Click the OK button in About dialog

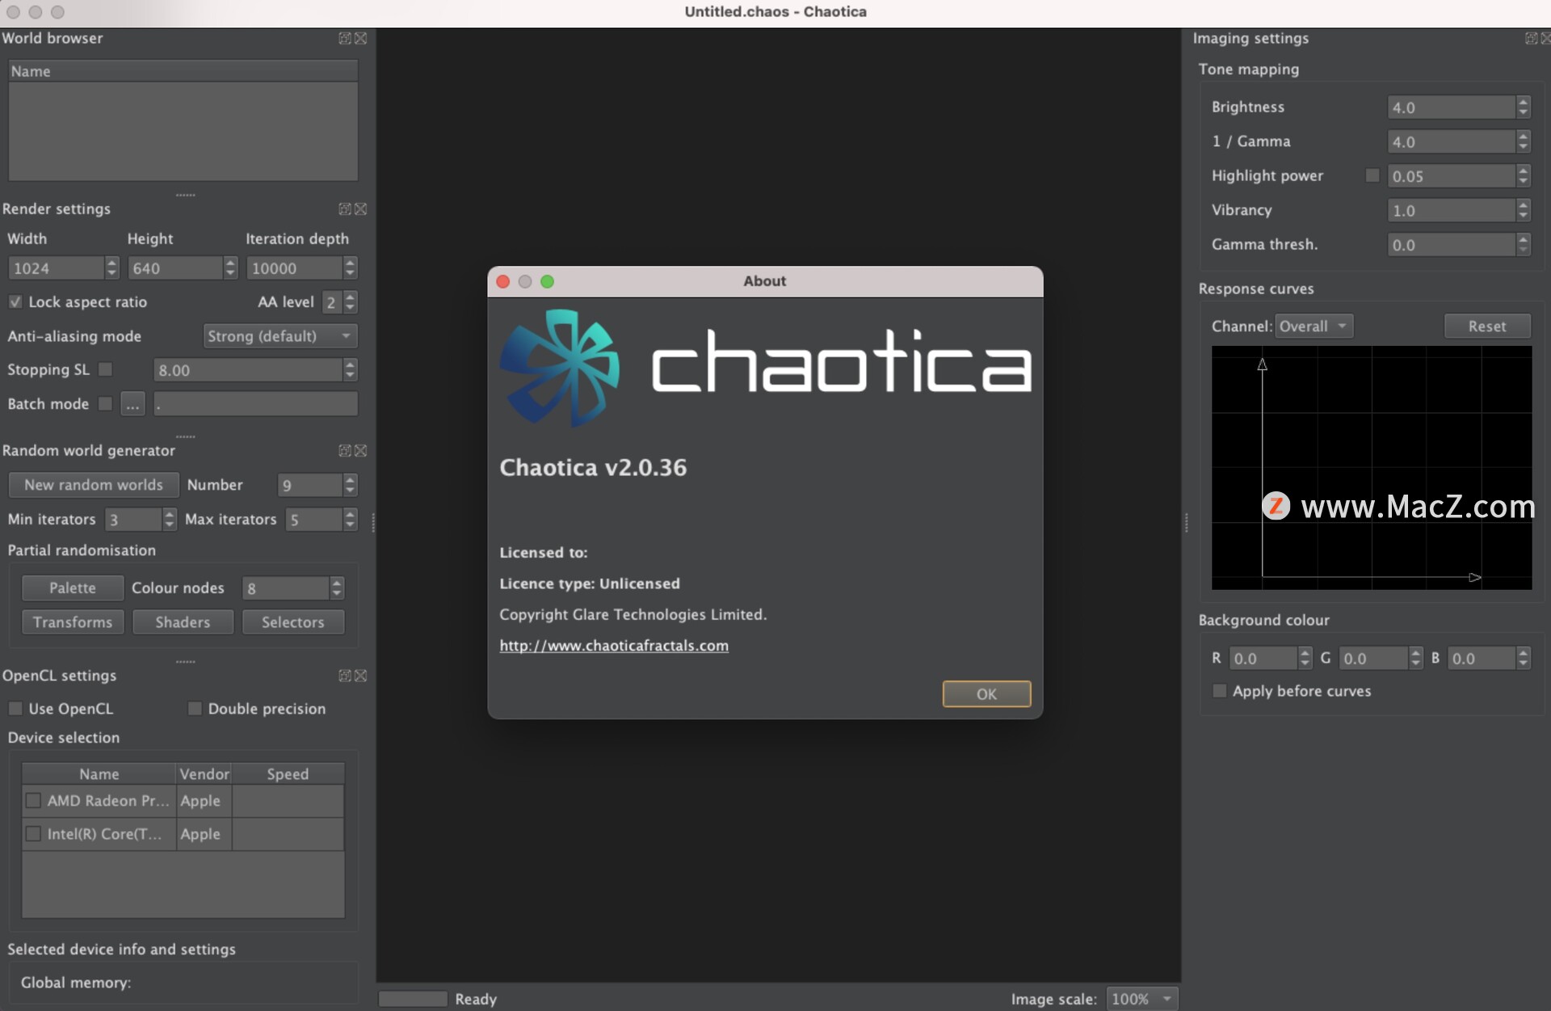(x=986, y=693)
